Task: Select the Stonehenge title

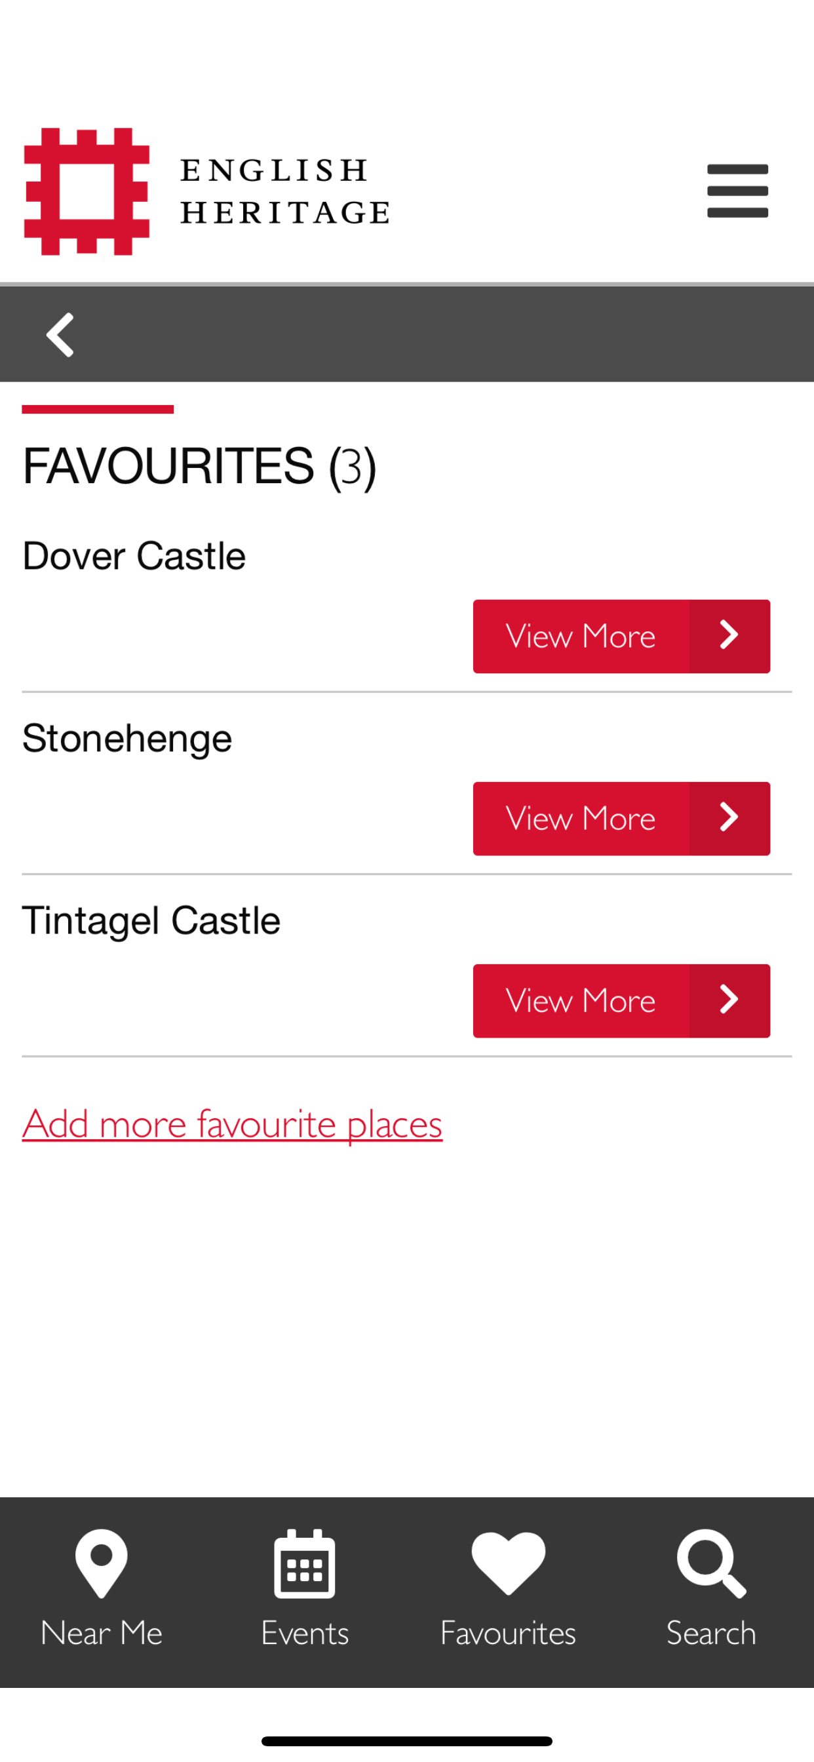Action: coord(127,738)
